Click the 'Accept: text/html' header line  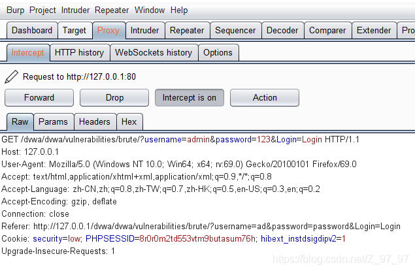click(x=137, y=176)
